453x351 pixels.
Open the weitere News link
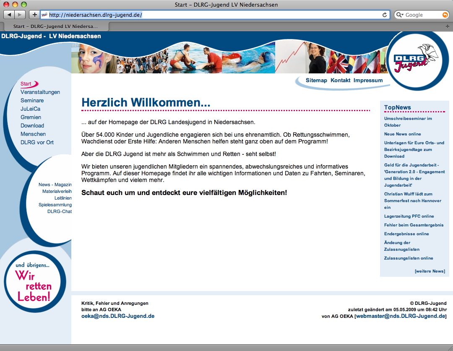[430, 271]
